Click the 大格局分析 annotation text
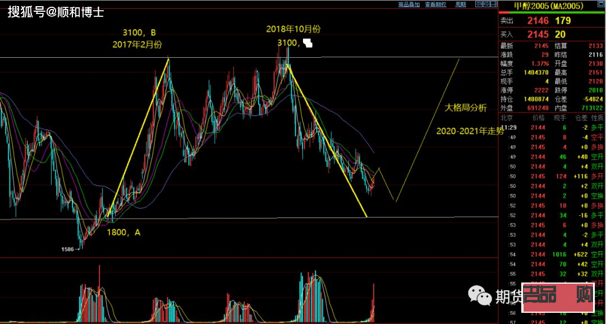Viewport: 606px width, 324px height. (466, 108)
